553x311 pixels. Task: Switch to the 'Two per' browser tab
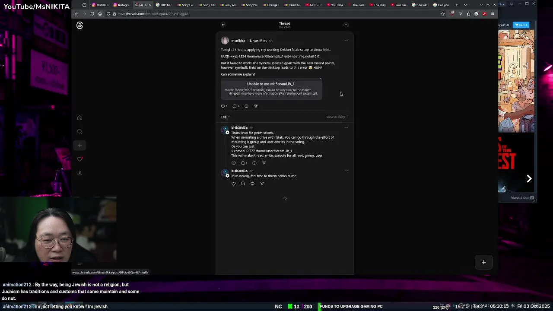pyautogui.click(x=398, y=5)
